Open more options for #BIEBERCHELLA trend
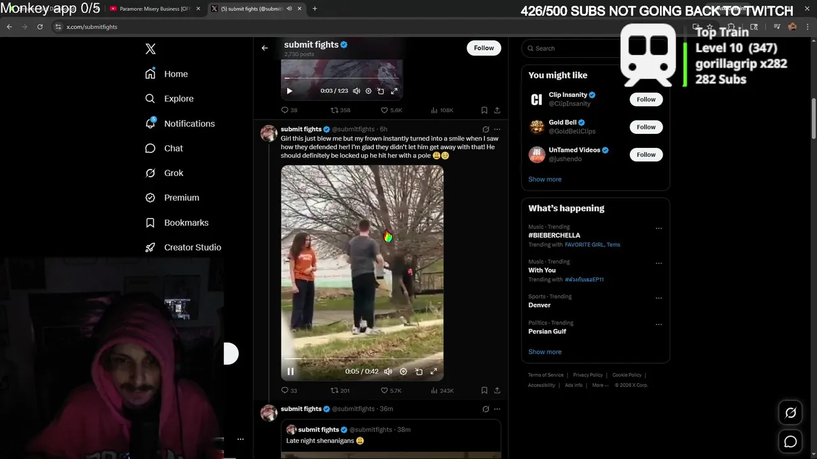This screenshot has width=817, height=459. click(659, 228)
